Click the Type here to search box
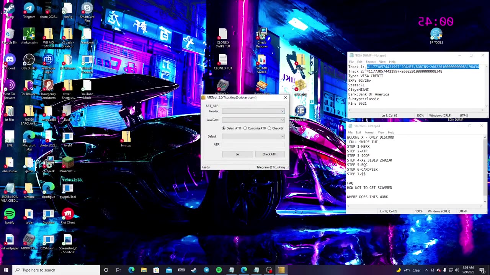Viewport: 490px width, 275px height. click(x=56, y=270)
